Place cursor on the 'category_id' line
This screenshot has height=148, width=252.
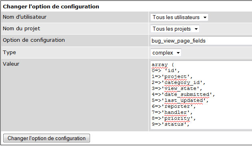point(178,82)
